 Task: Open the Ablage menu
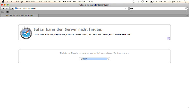point(19,1)
